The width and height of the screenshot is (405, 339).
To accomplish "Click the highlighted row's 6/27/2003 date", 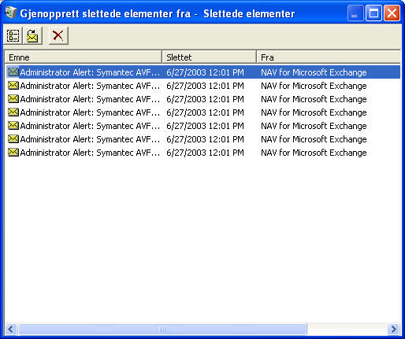I will [x=205, y=72].
